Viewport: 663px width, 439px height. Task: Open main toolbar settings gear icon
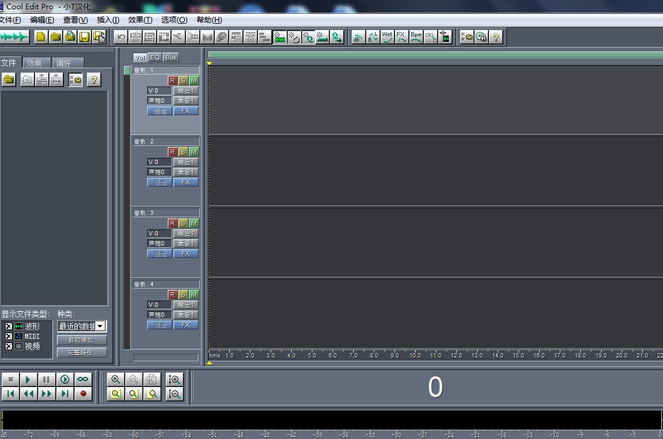pos(467,37)
